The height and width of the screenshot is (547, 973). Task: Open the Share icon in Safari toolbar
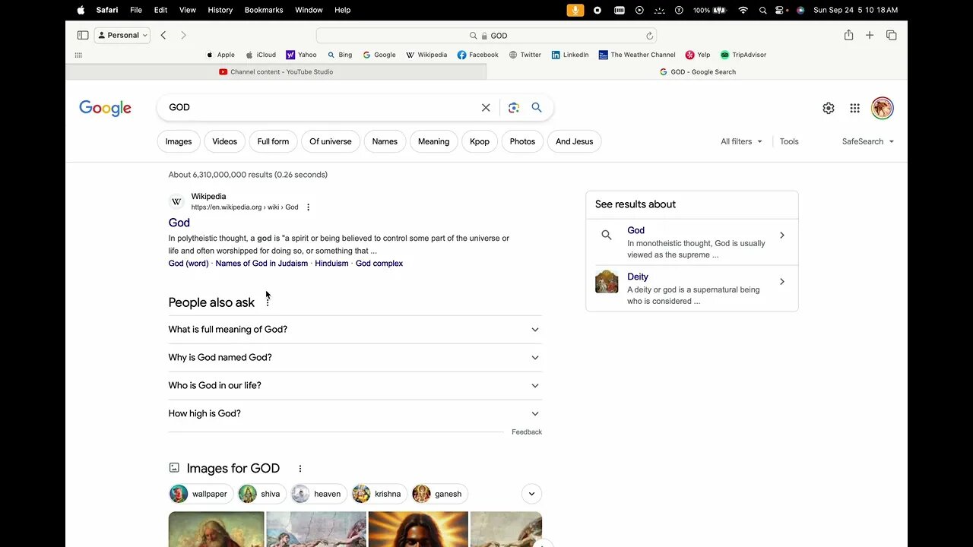tap(848, 35)
